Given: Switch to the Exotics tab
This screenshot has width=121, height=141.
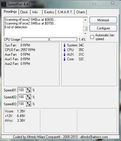Looking at the screenshot, I should (x=49, y=12).
